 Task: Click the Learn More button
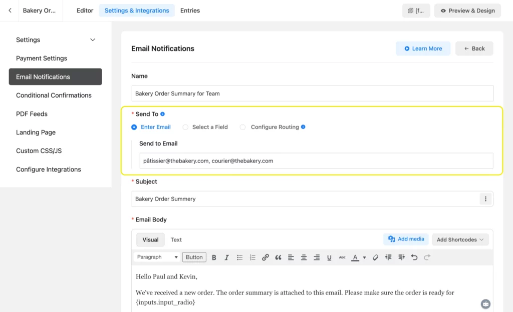click(x=423, y=48)
